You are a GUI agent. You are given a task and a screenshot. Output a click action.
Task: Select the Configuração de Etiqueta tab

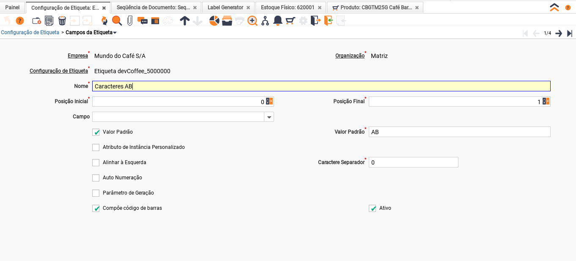[x=65, y=8]
